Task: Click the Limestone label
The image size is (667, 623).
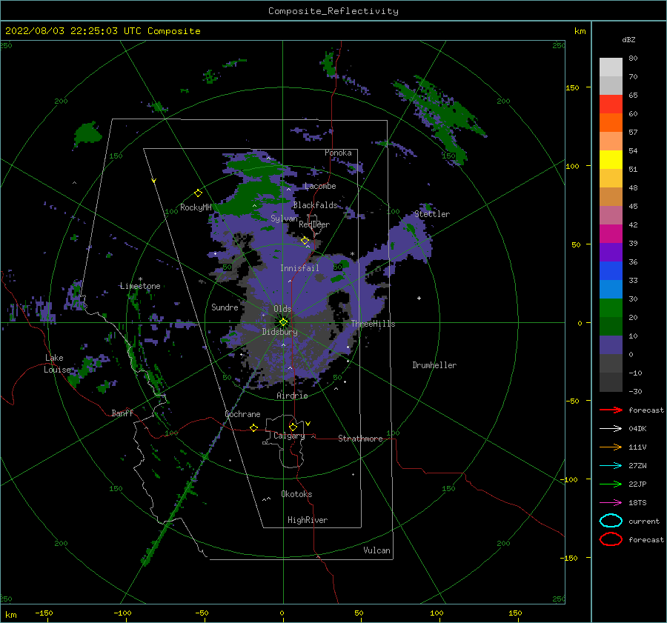Action: coord(140,286)
